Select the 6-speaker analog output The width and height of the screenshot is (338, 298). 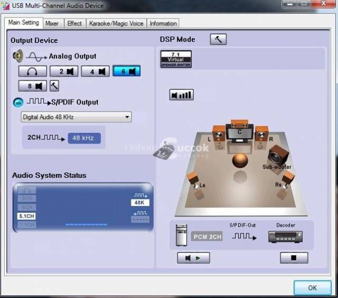tap(127, 71)
